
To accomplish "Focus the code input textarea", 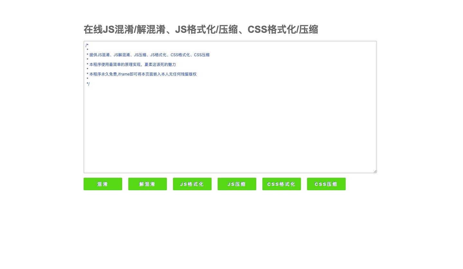I will (230, 107).
